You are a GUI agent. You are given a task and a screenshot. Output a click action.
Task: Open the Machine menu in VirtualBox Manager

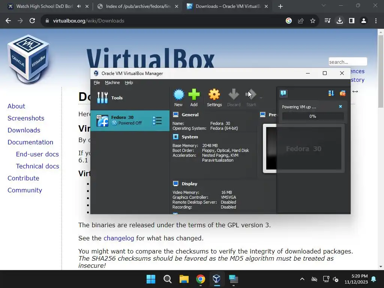coord(112,82)
